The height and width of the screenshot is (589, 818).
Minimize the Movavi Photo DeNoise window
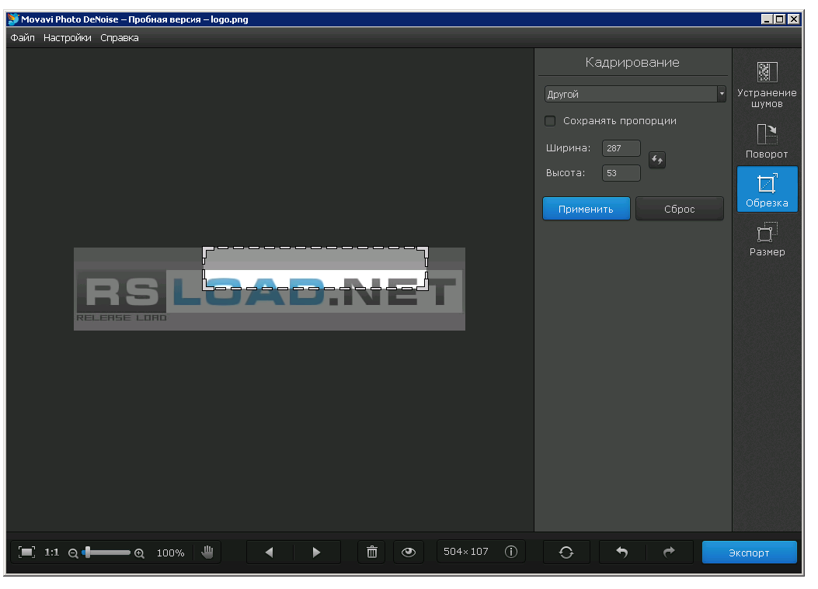[767, 19]
